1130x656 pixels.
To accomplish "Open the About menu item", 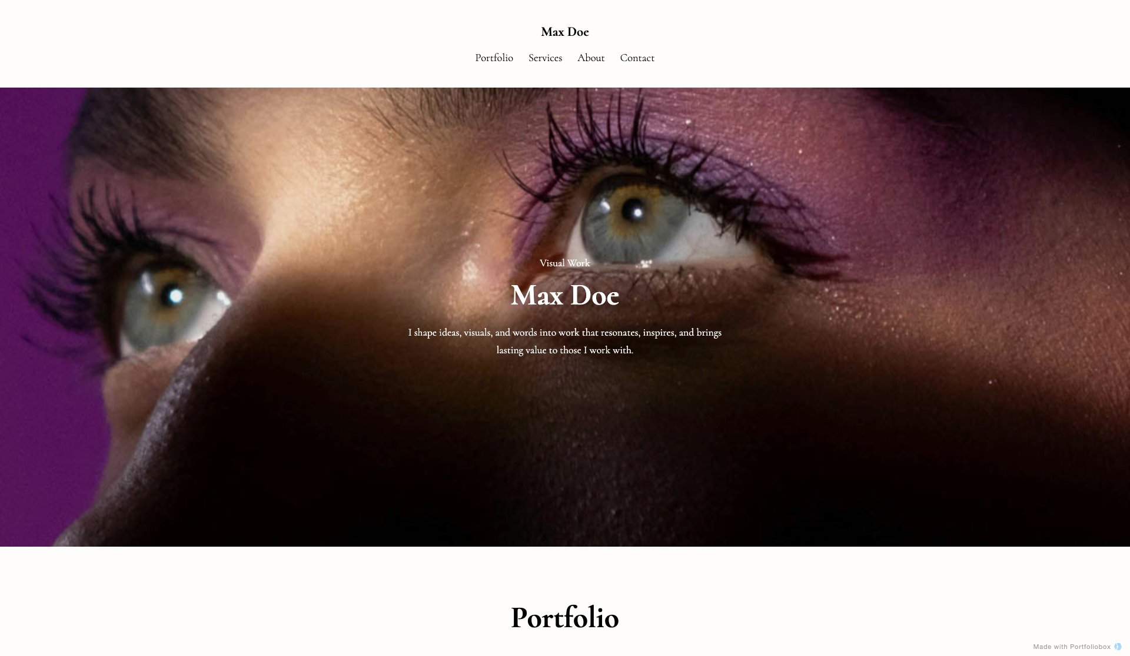I will (x=591, y=58).
